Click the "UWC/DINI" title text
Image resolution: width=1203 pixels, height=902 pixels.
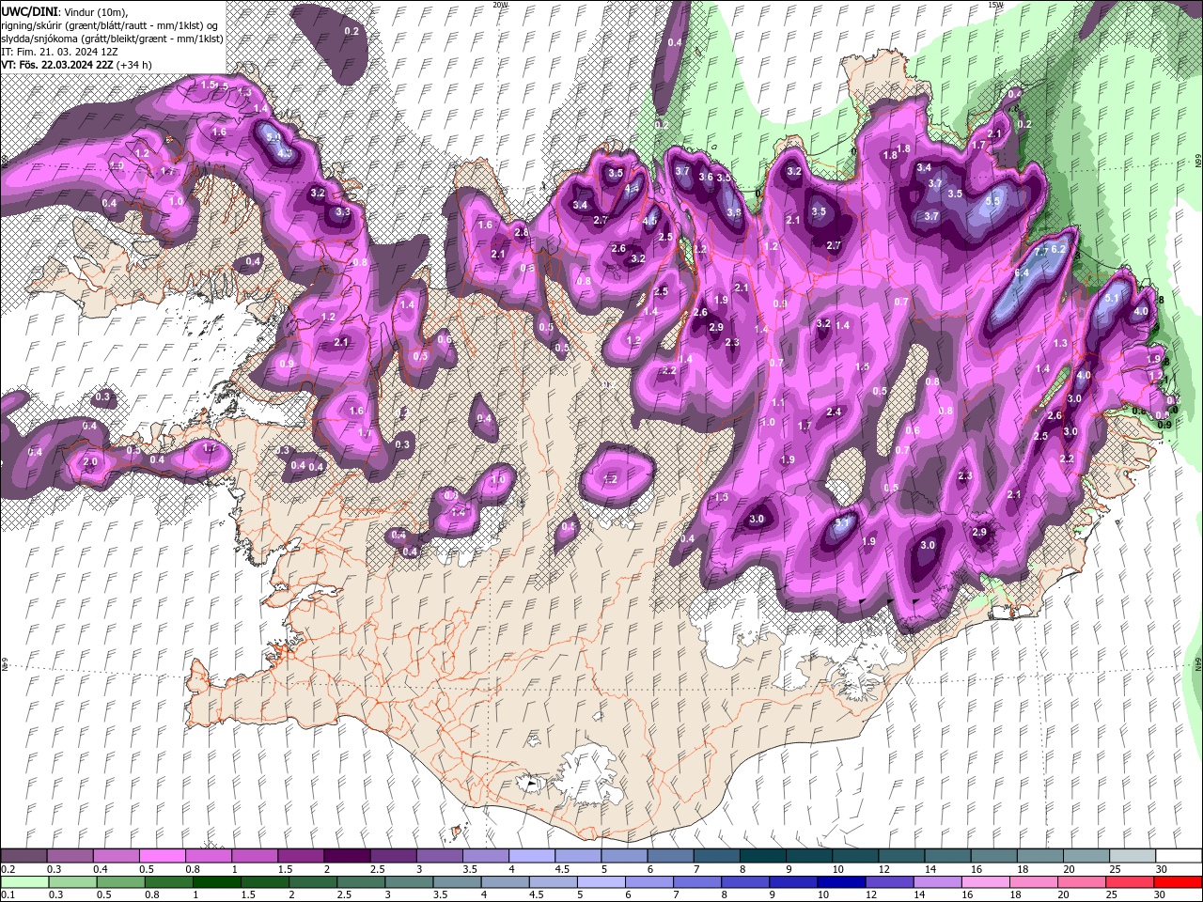(30, 10)
